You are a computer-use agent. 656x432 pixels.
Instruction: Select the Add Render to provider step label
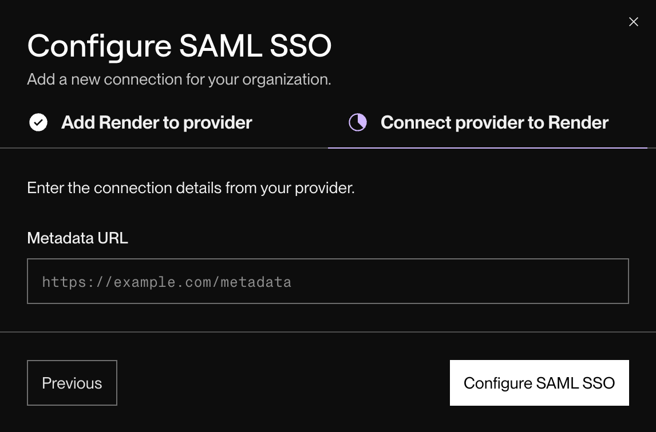click(x=156, y=122)
